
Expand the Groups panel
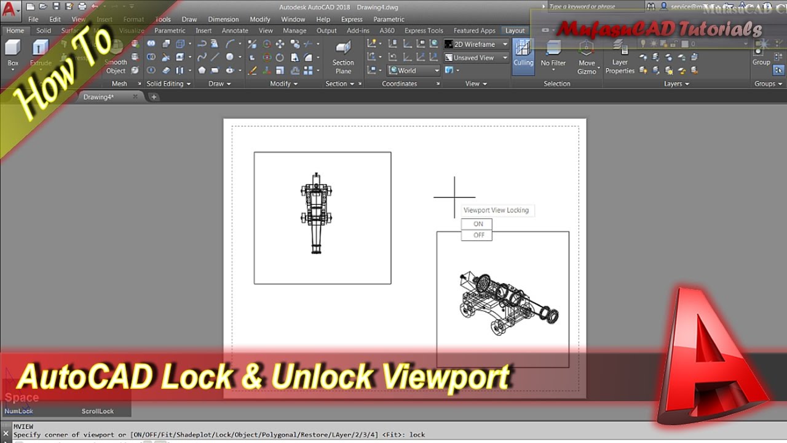click(769, 84)
